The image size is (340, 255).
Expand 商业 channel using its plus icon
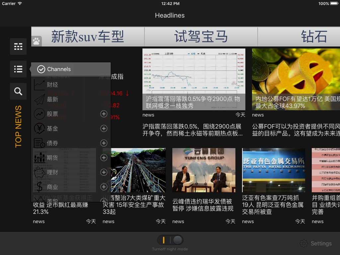pyautogui.click(x=104, y=187)
